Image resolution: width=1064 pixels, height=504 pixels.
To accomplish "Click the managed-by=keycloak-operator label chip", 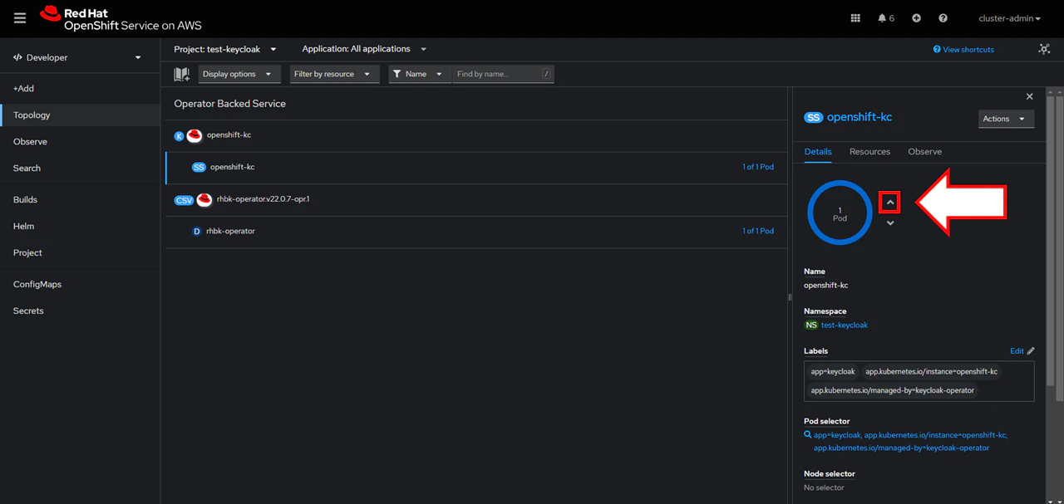I will pos(893,390).
